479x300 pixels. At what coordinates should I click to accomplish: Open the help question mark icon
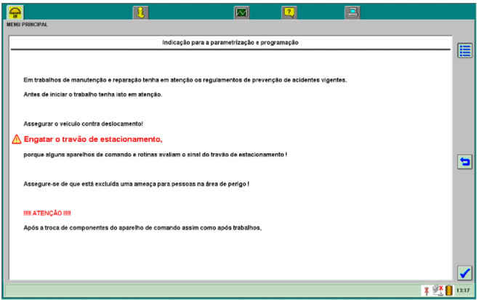click(x=289, y=12)
